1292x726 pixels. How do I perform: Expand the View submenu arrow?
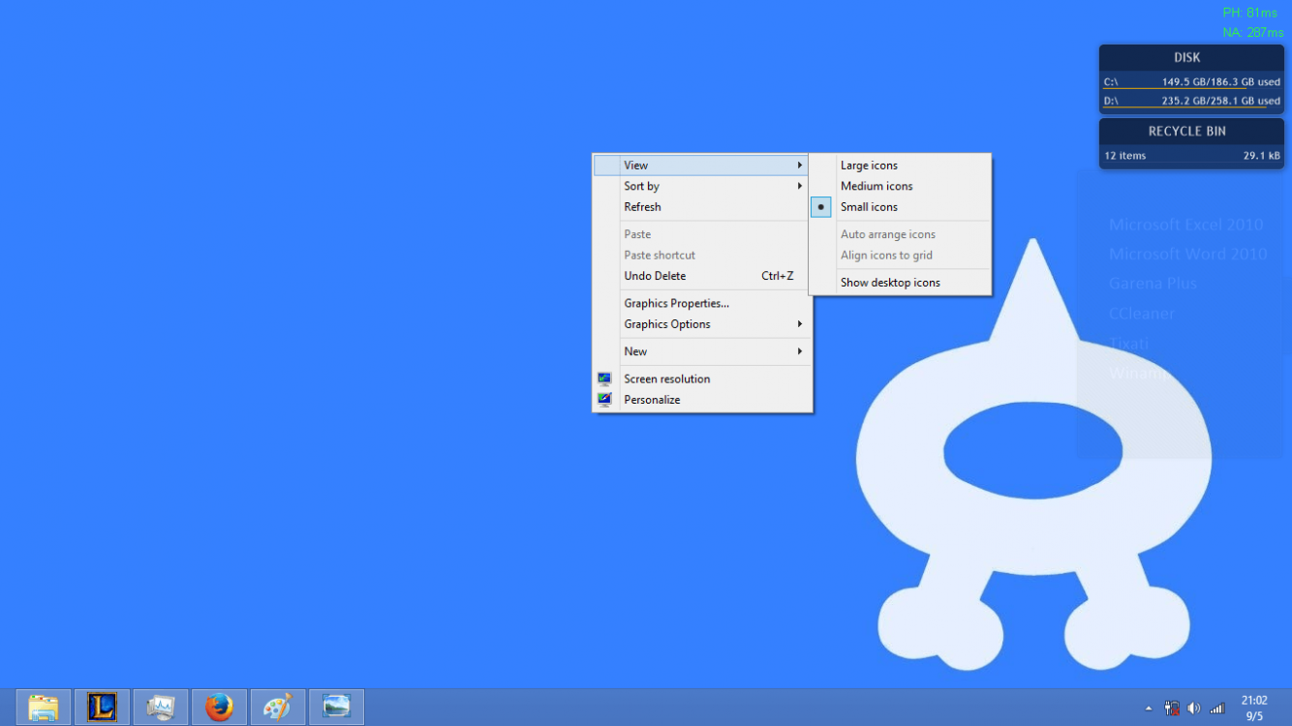[800, 166]
